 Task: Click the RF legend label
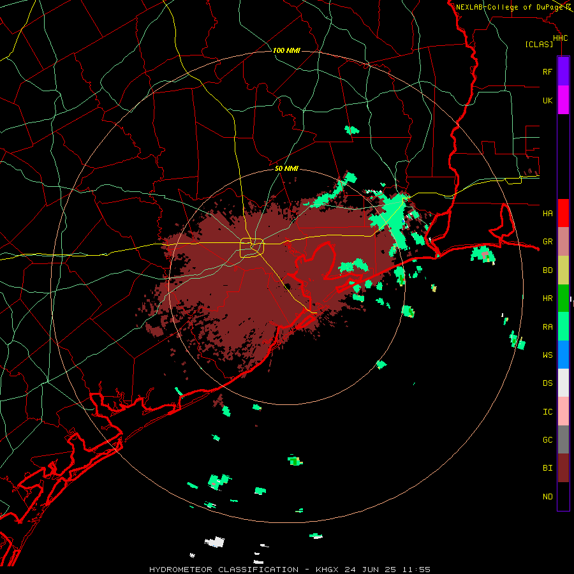coord(547,71)
